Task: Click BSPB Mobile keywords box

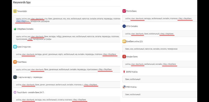Action: tap(160, 79)
